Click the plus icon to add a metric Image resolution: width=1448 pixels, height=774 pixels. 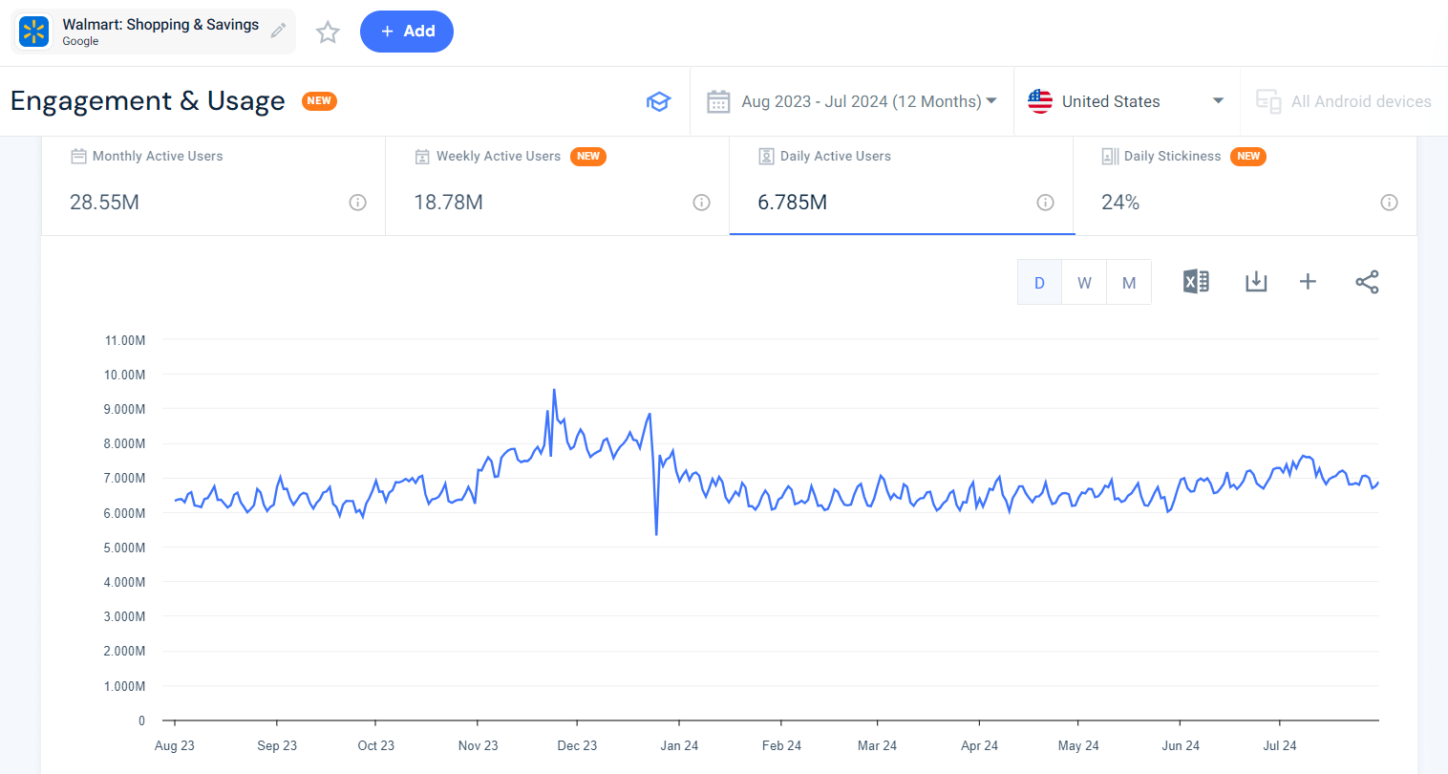pyautogui.click(x=1308, y=281)
